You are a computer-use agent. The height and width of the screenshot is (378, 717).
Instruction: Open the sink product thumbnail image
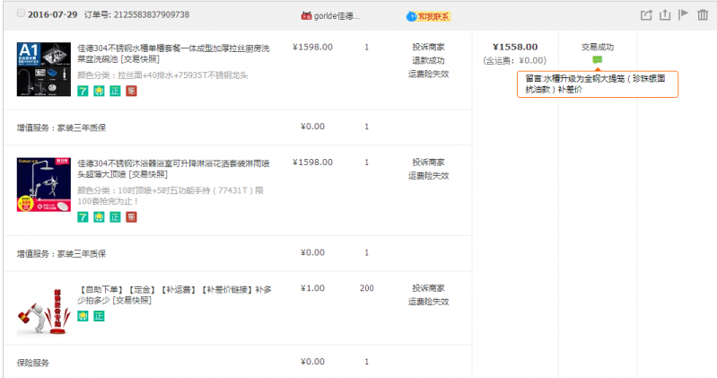44,69
